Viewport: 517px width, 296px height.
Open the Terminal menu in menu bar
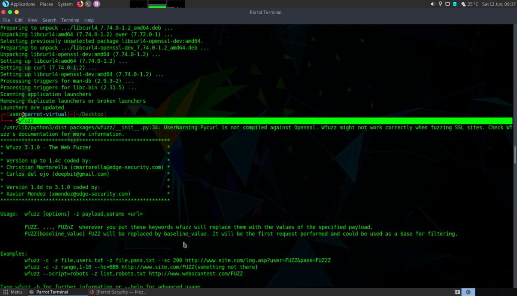[70, 20]
